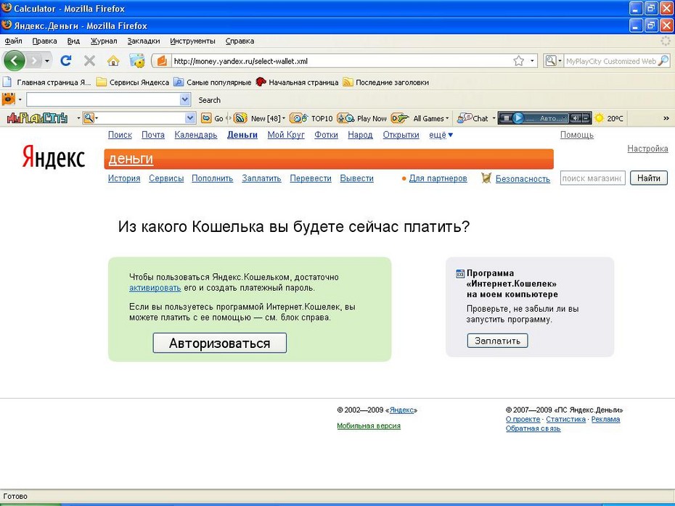Click the orange mascot icon by Search bar
This screenshot has width=675, height=506.
9,99
